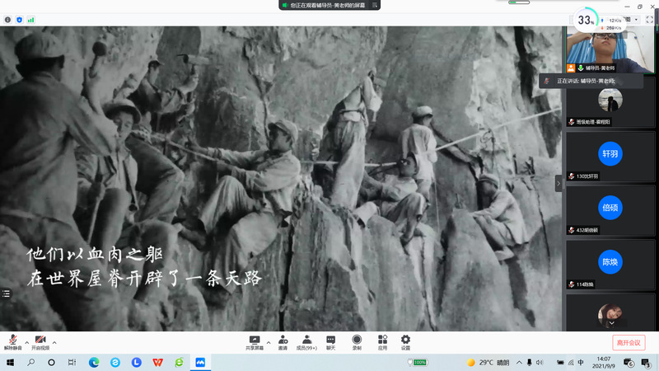659x371 pixels.
Task: Start recording with the 录制 icon
Action: (357, 339)
